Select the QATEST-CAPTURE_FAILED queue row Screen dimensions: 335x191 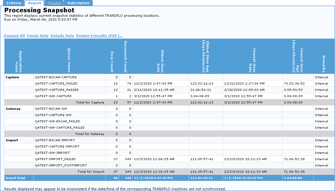[x=56, y=84]
